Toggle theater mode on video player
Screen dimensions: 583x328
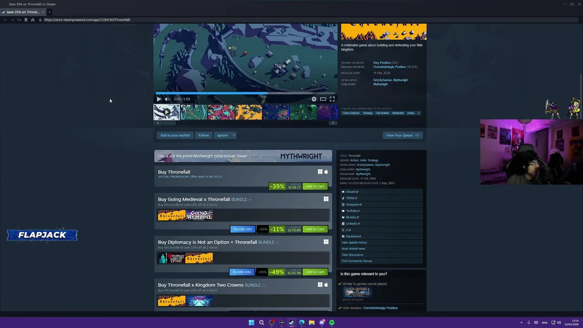pos(323,99)
